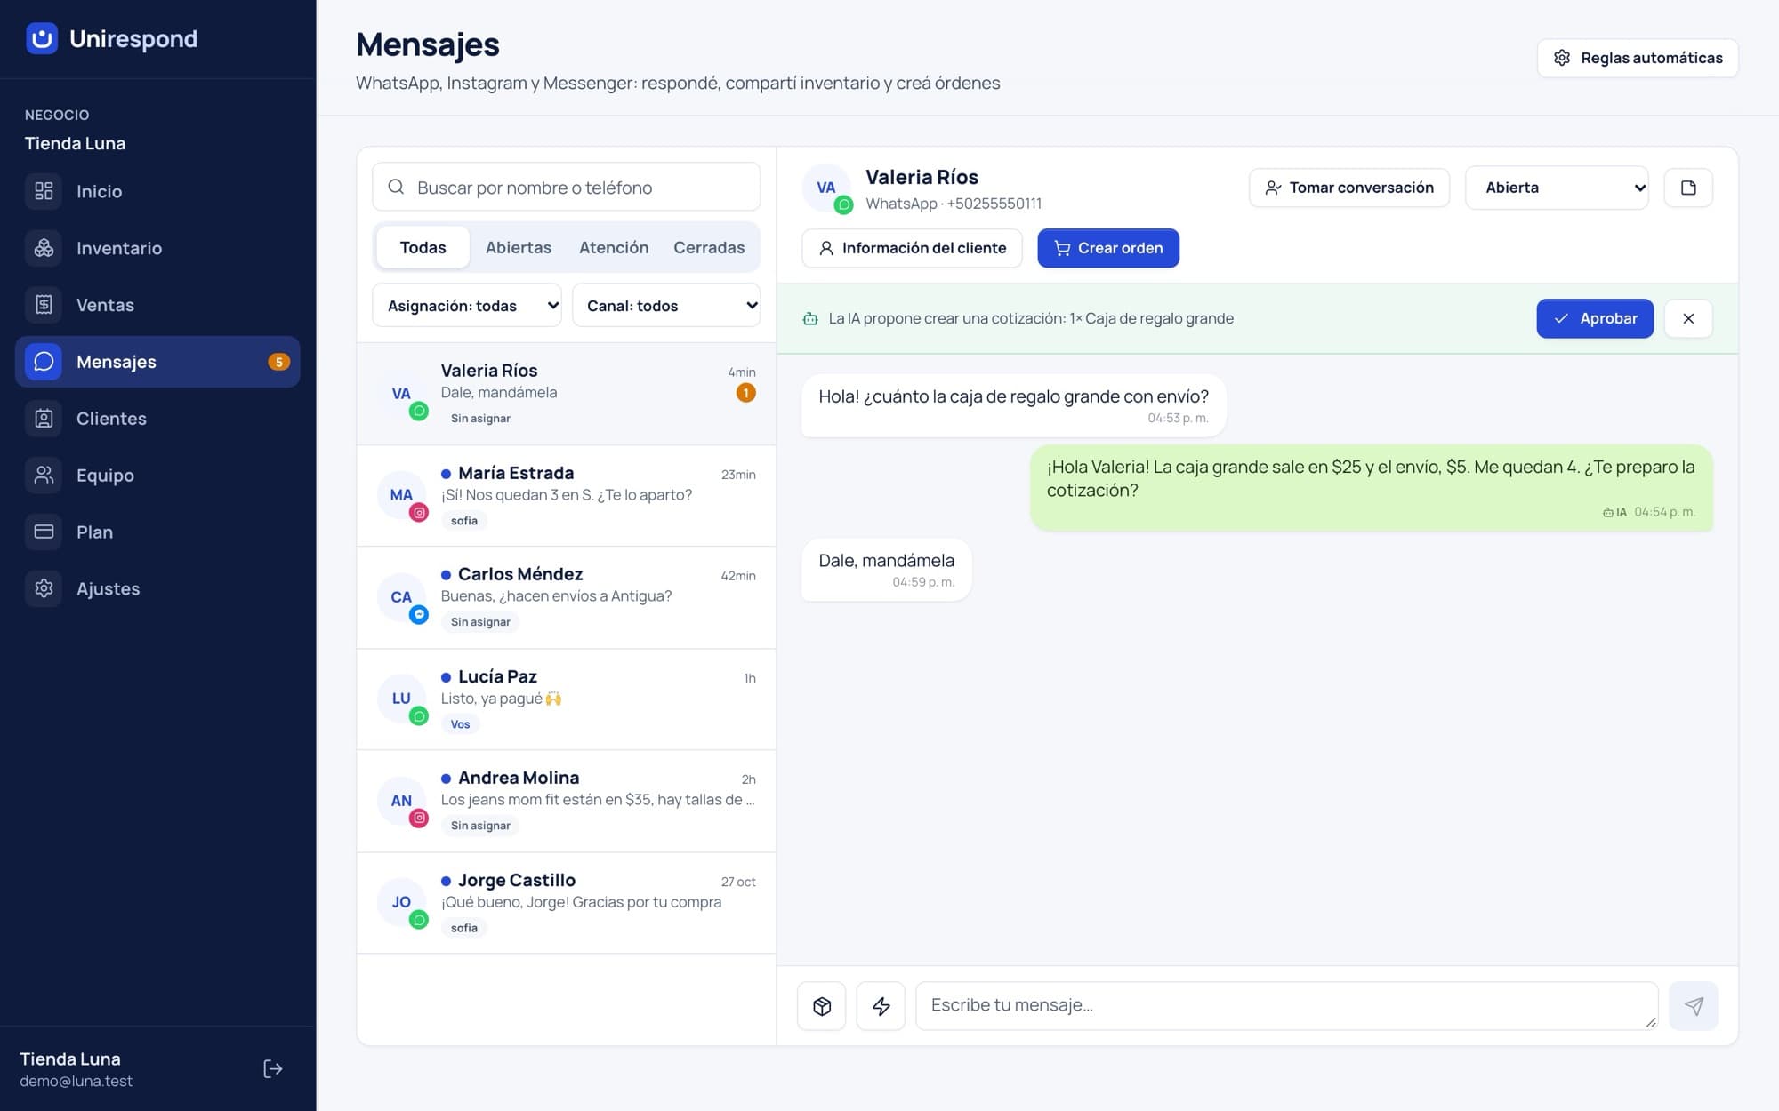Open the Ventas section
Image resolution: width=1779 pixels, height=1111 pixels.
(157, 305)
